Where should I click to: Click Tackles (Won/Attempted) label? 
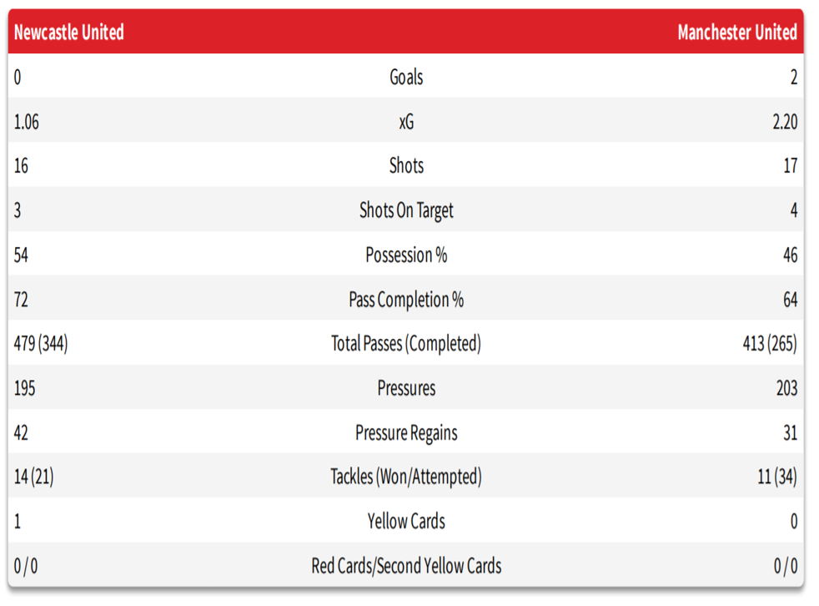pyautogui.click(x=406, y=477)
